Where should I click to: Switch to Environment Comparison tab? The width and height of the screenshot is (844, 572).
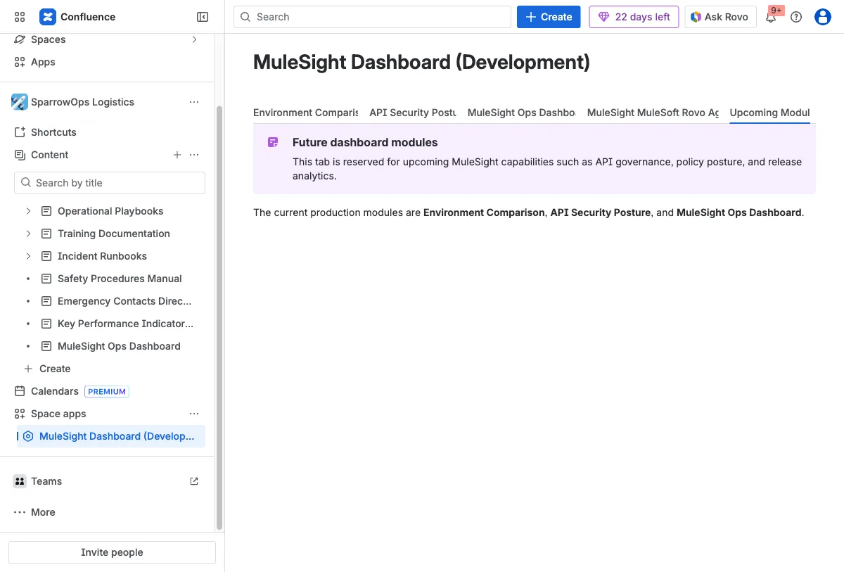click(x=305, y=113)
